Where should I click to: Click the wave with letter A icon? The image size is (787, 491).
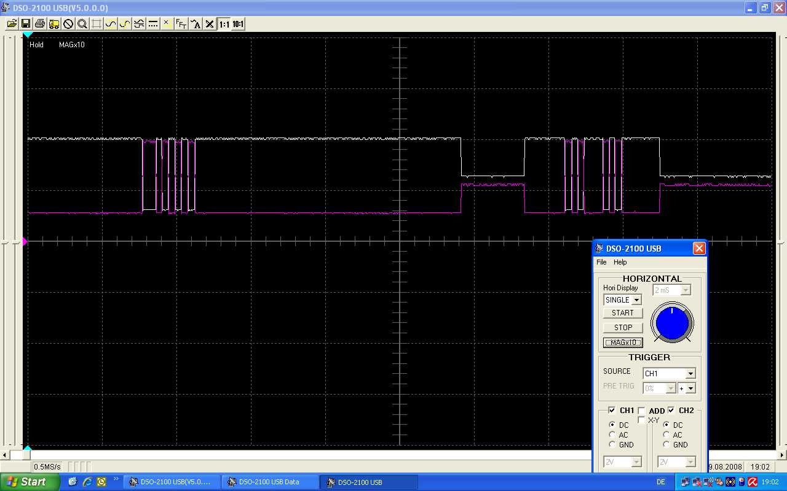coord(196,24)
